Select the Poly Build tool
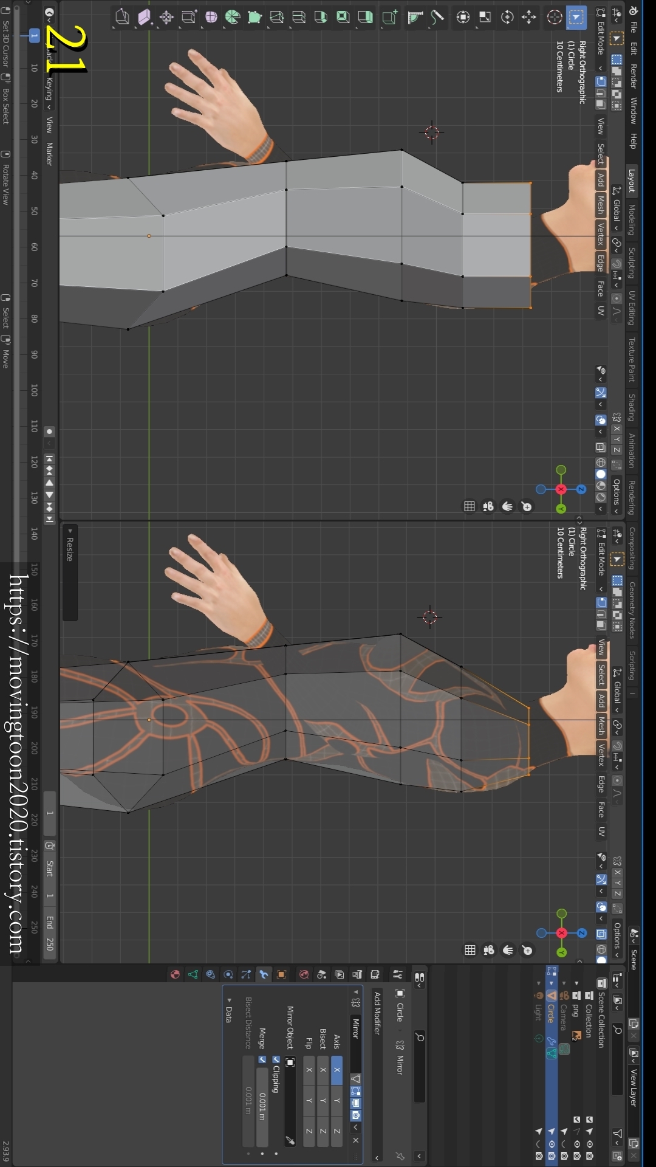Image resolution: width=656 pixels, height=1167 pixels. 255,18
